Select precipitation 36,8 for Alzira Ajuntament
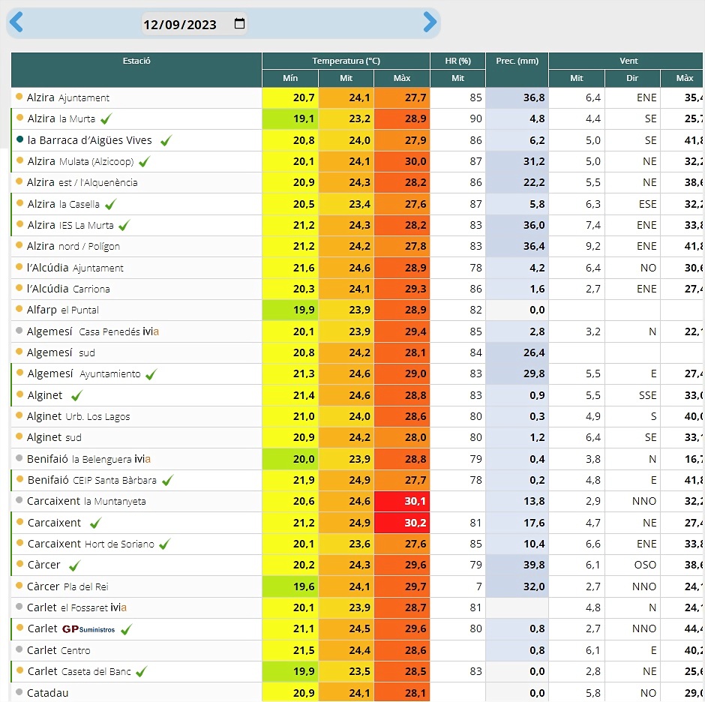 pos(517,97)
